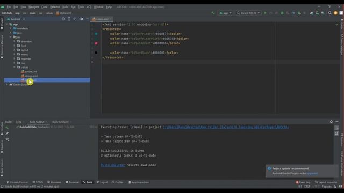Start debugging with the green bug icon
Image resolution: width=344 pixels, height=193 pixels.
[x=282, y=13]
